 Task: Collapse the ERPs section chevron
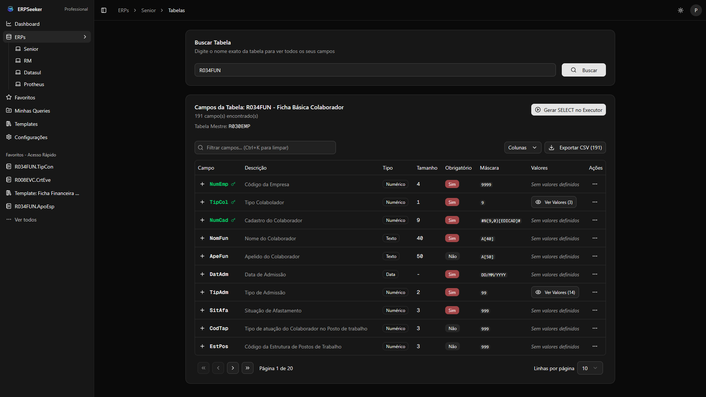click(x=85, y=37)
